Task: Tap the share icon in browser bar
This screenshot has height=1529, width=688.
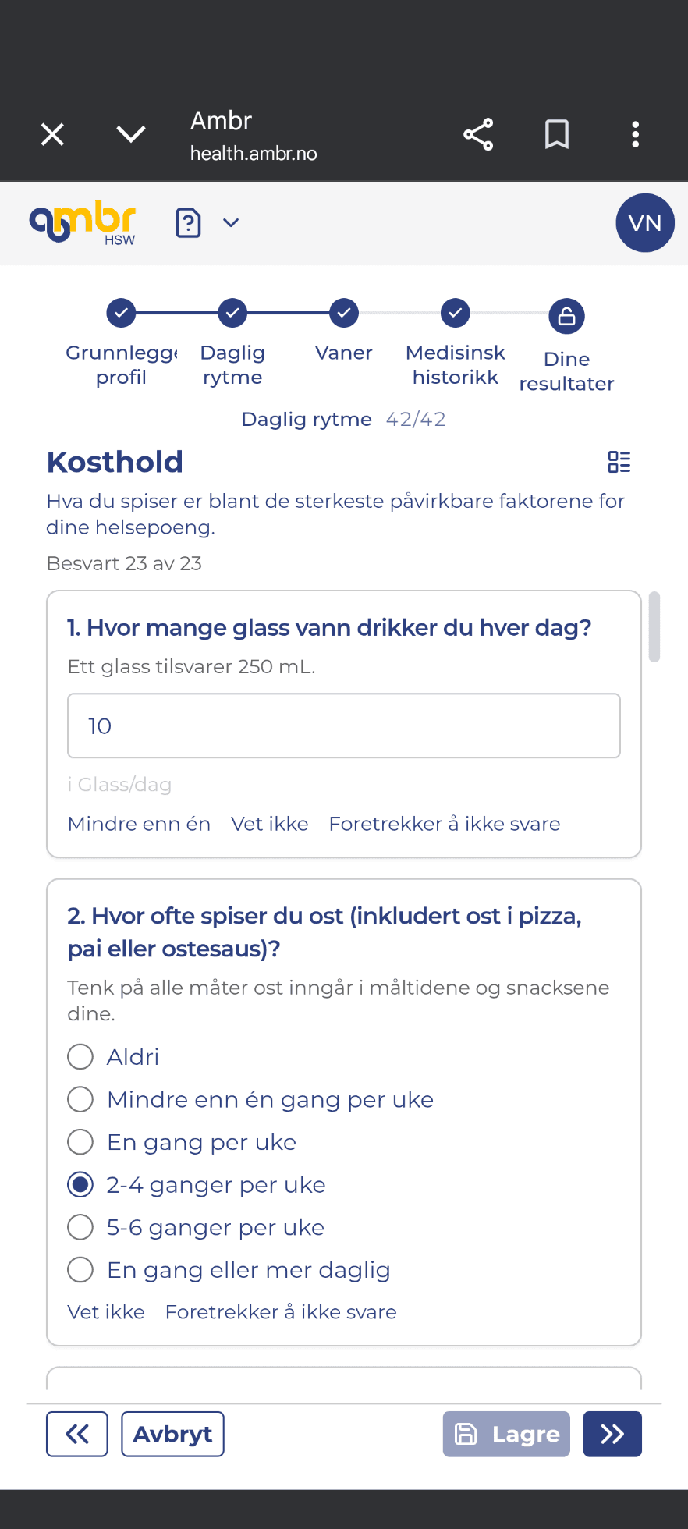Action: [478, 134]
